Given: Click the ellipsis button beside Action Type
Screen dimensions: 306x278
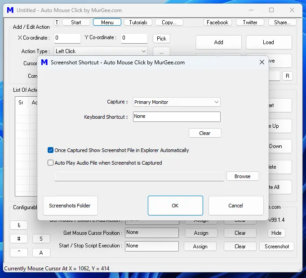Looking at the screenshot, I should [161, 51].
